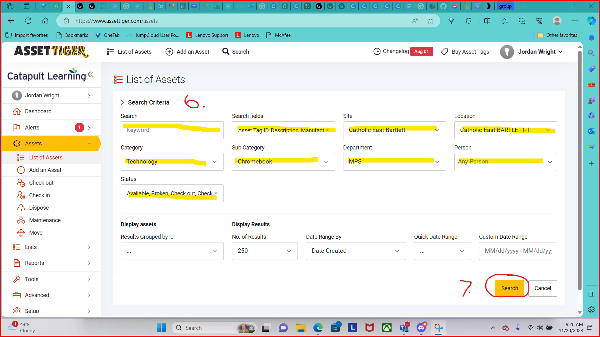Open Lenovo Support bookmark
Screen dimensions: 600x337
click(x=207, y=35)
